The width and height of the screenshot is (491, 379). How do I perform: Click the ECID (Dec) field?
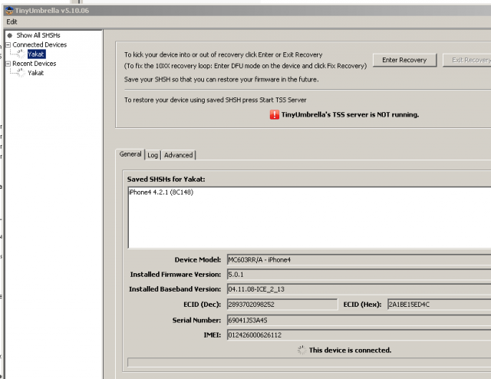tap(282, 304)
